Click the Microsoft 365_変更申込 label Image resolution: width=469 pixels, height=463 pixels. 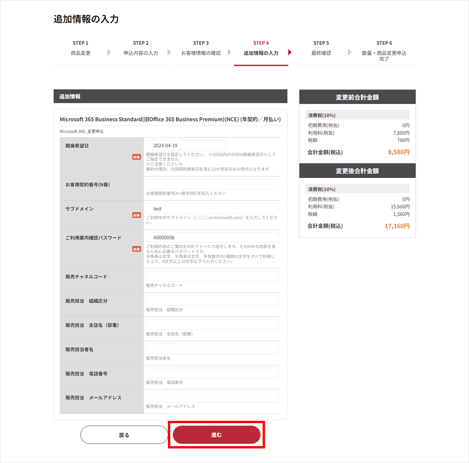(x=81, y=131)
